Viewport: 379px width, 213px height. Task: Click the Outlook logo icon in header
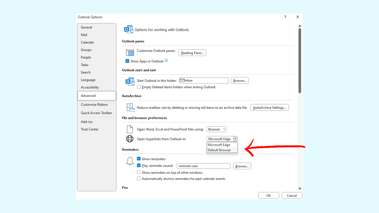click(129, 29)
